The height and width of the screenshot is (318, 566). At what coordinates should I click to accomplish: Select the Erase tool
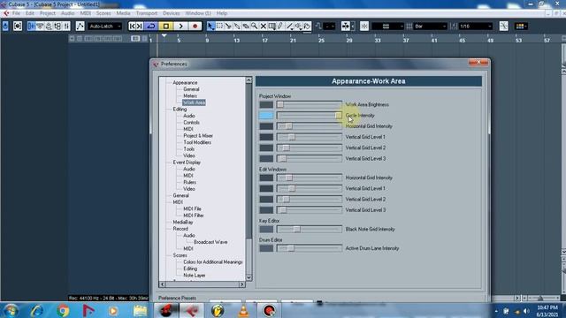coord(246,26)
